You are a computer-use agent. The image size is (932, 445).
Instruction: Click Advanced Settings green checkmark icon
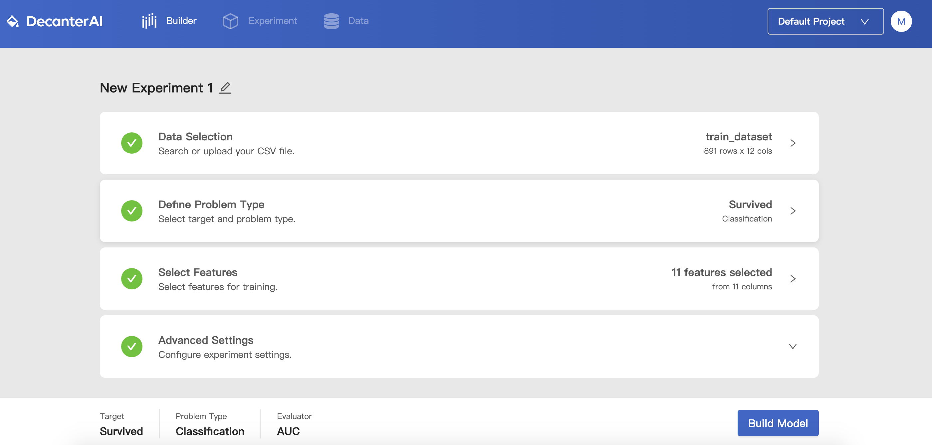point(132,346)
